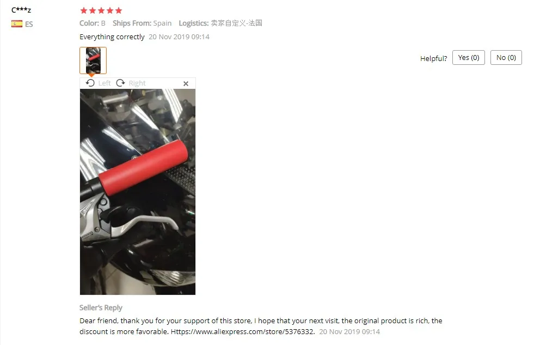Open the aliexpress.com/store/5376332 link in seller reply
The height and width of the screenshot is (345, 534).
[242, 332]
